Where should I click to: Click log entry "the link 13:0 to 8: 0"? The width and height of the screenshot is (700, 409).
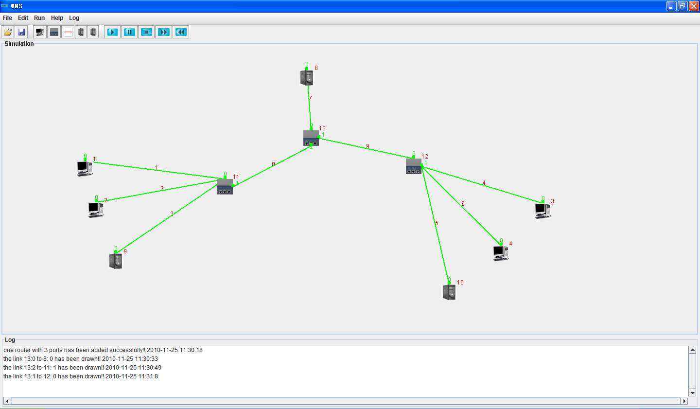pyautogui.click(x=81, y=359)
